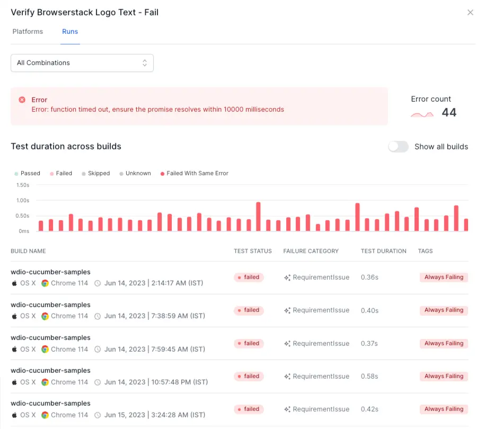
Task: Enable the Show all builds toggle
Action: click(398, 147)
